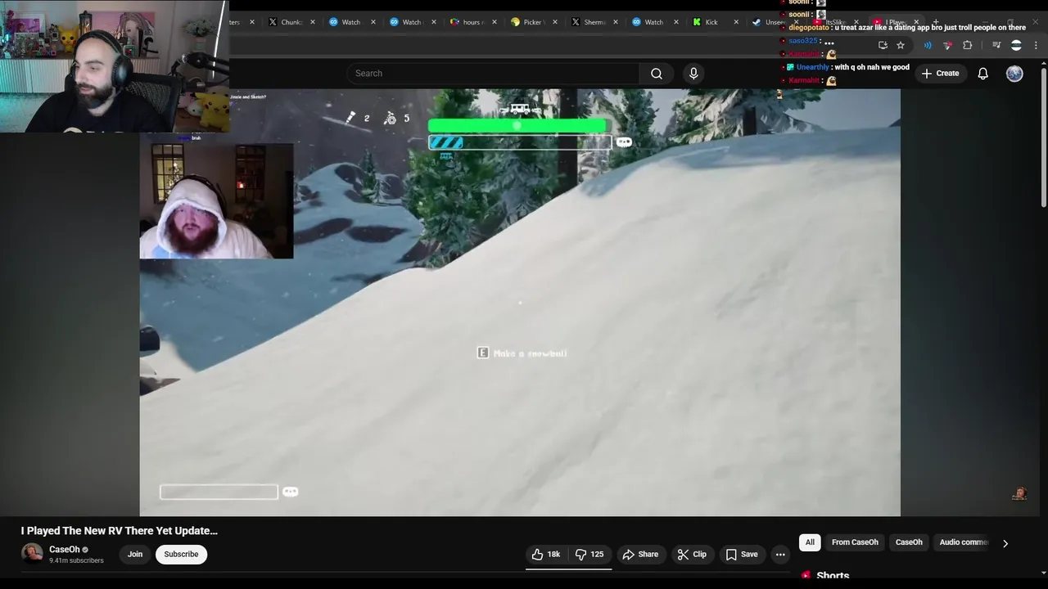This screenshot has height=589, width=1048.
Task: Open the browser Extensions puzzle icon
Action: click(x=967, y=45)
